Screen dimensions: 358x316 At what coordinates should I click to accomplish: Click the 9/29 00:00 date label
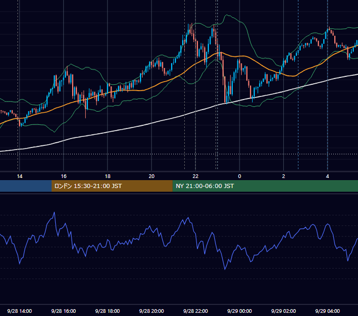(240, 311)
